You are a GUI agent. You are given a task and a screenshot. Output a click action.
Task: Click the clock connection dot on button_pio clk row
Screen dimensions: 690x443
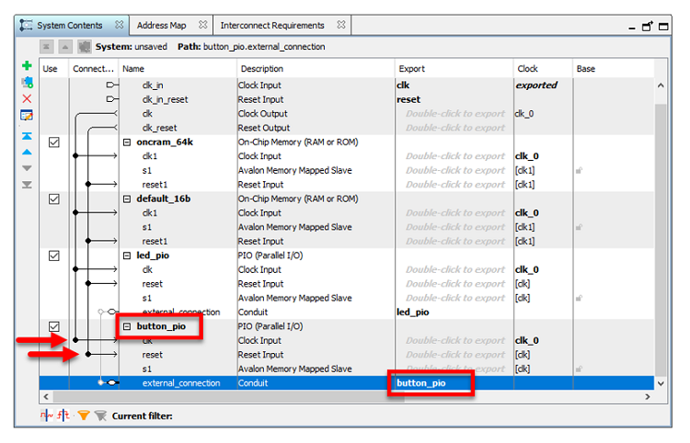(x=75, y=340)
